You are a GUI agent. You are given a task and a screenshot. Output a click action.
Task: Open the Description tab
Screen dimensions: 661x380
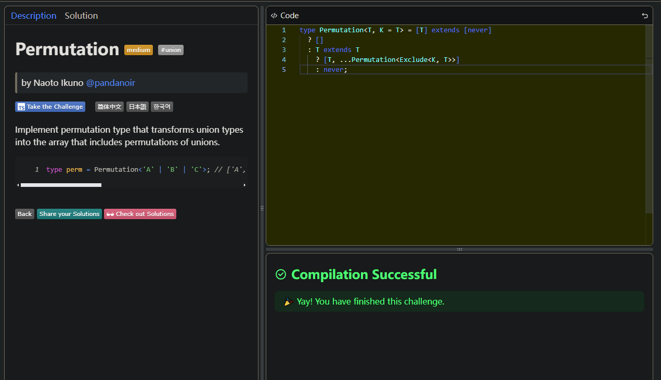coord(33,16)
